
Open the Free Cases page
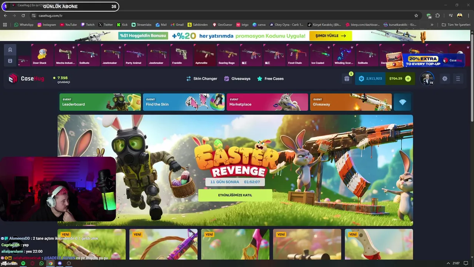tap(270, 79)
